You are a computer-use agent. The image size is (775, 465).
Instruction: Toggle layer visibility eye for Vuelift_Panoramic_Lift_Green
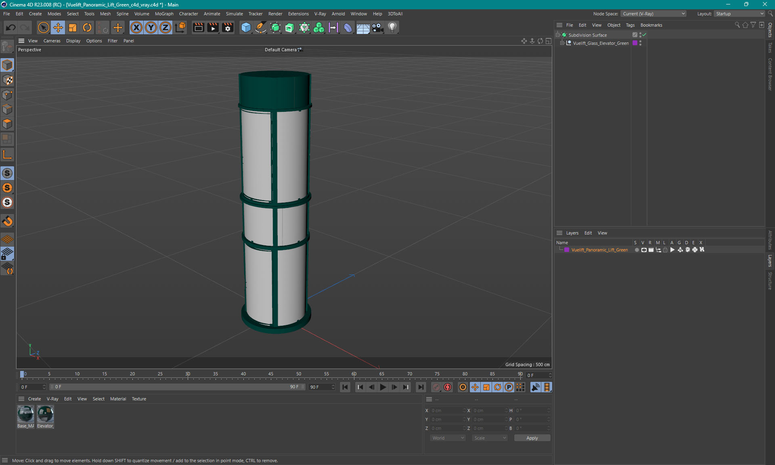click(x=644, y=250)
